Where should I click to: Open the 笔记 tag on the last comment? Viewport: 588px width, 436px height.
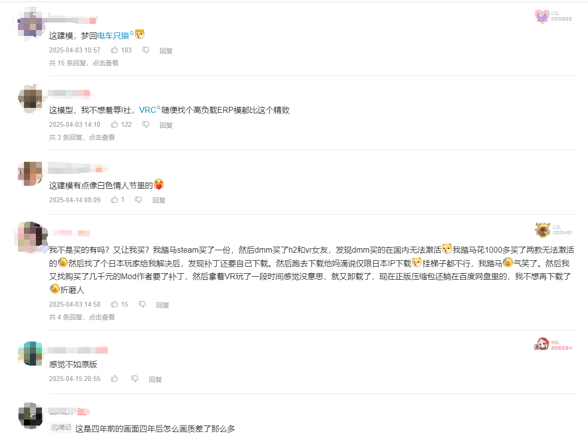point(61,428)
